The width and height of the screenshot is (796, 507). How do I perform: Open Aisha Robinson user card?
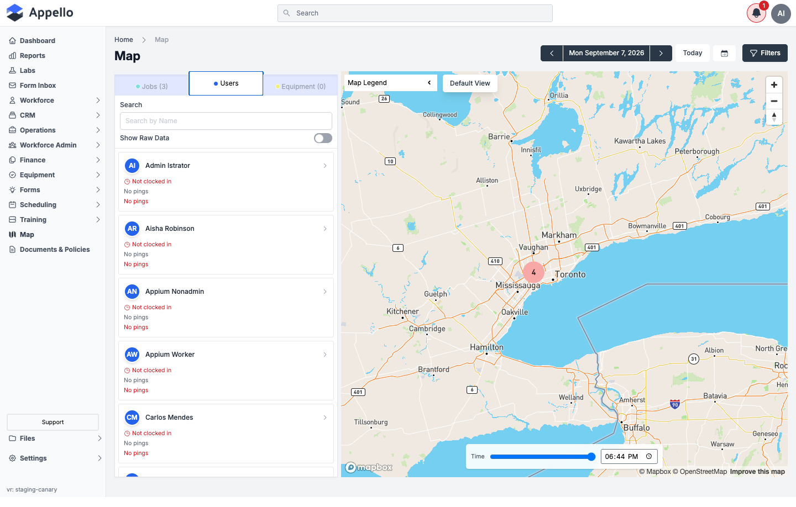226,245
